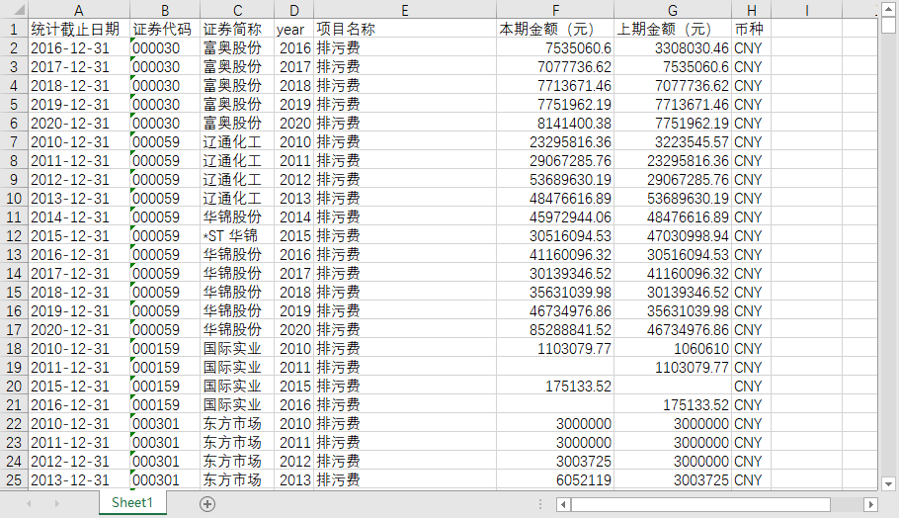
Task: Click the next sheet navigation arrow
Action: [x=57, y=503]
